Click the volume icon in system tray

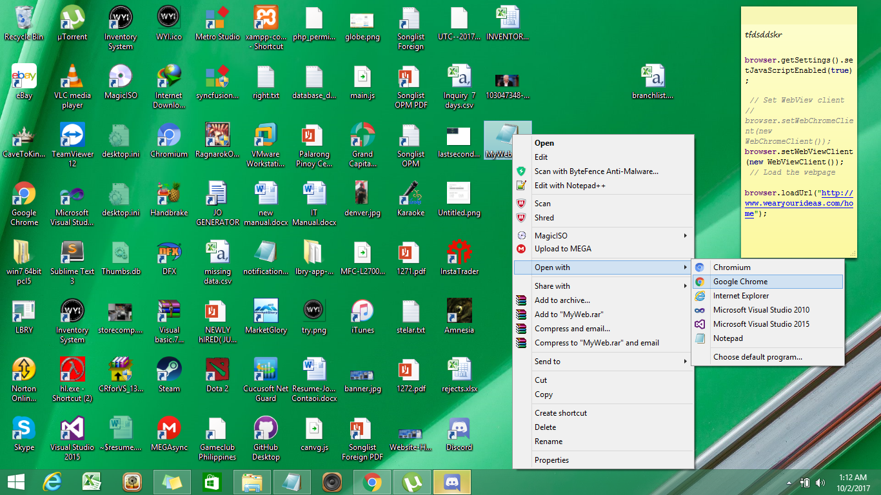[820, 482]
